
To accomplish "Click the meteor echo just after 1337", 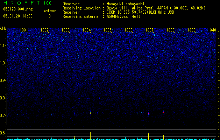I will (x=148, y=114).
